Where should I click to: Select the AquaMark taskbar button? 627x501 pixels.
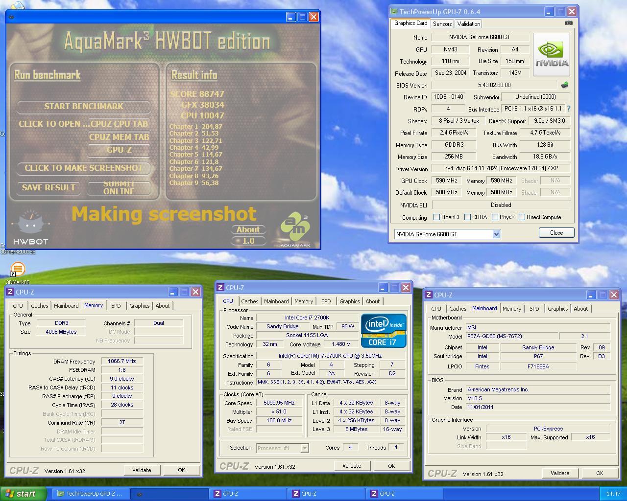(169, 494)
